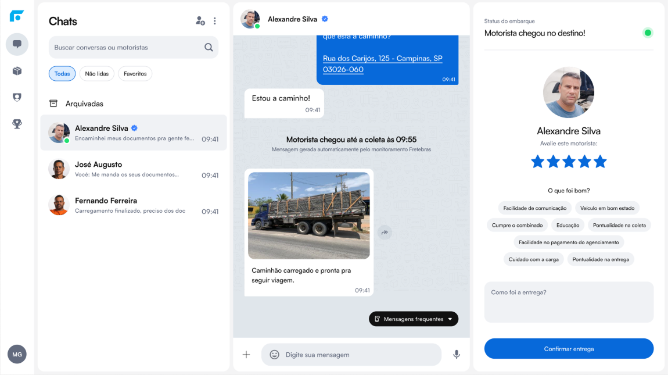Screen dimensions: 668x375
Task: Expand the 'Mensagens frequentes' dropdown
Action: tap(414, 319)
